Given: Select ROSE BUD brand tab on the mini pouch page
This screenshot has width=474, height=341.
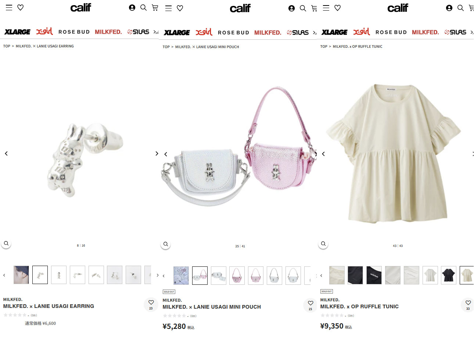Looking at the screenshot, I should tap(233, 33).
